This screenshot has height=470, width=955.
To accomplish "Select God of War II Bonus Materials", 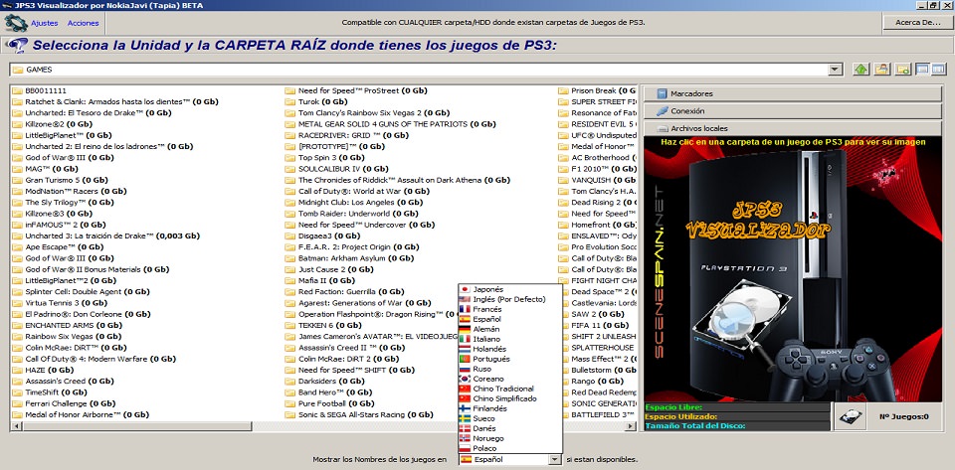I will [x=91, y=269].
